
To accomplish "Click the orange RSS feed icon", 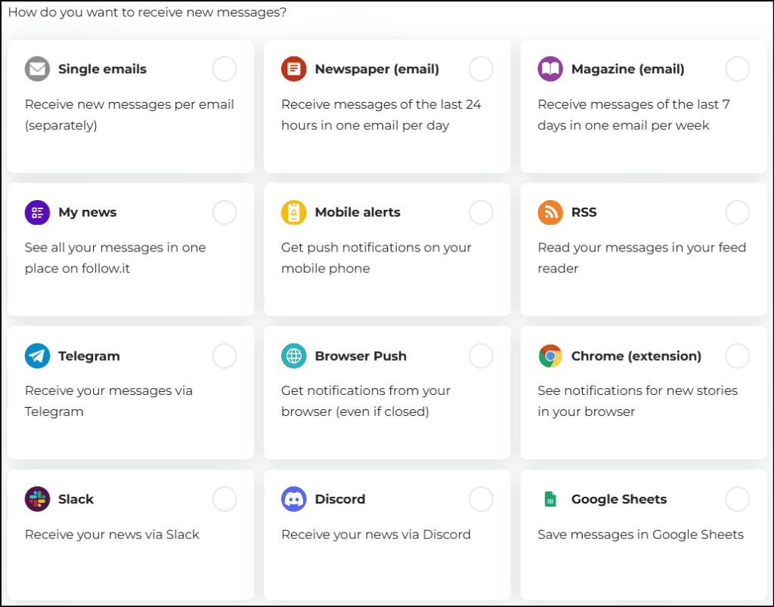I will pyautogui.click(x=550, y=212).
